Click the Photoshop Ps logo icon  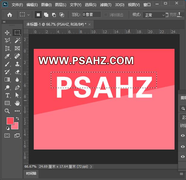coord(5,5)
